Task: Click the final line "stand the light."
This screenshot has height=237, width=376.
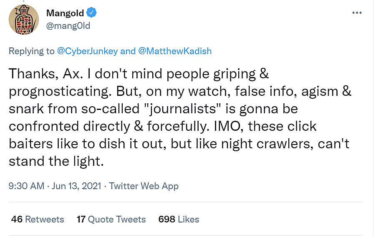Action: point(56,161)
